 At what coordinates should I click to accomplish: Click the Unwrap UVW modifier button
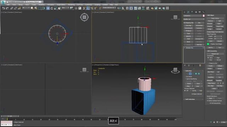click(199, 39)
